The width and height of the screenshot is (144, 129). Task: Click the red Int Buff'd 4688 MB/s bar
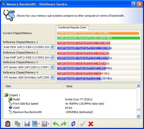coord(81,64)
